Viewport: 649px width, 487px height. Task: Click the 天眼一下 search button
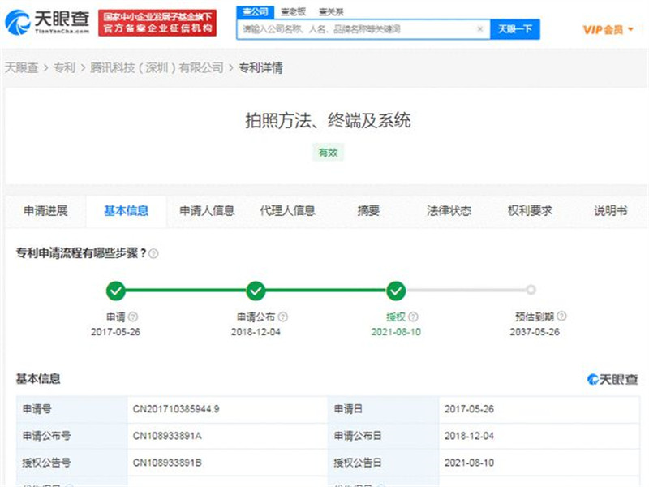point(515,29)
